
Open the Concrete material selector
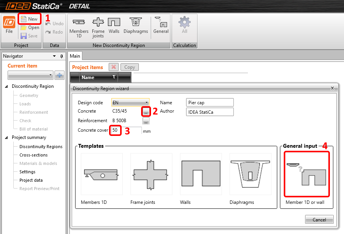[x=146, y=111]
